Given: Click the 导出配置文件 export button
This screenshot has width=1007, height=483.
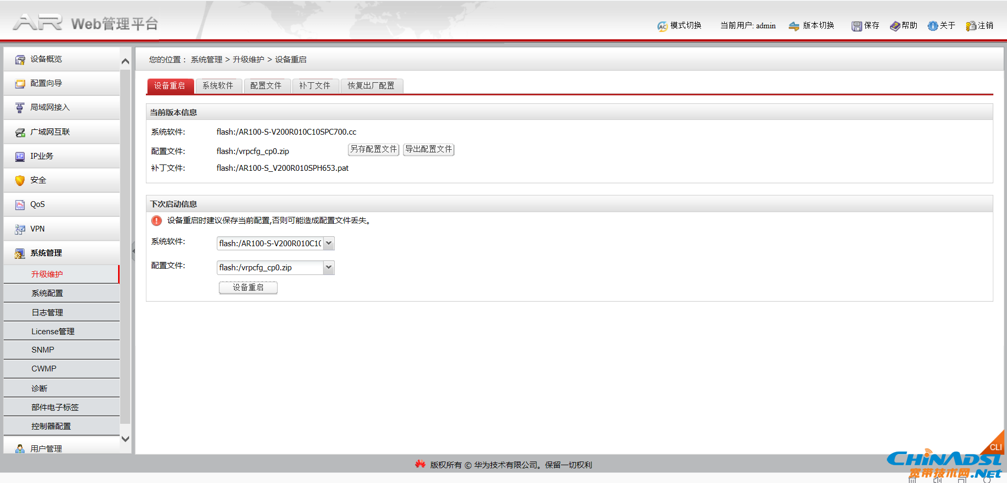Looking at the screenshot, I should click(x=428, y=149).
